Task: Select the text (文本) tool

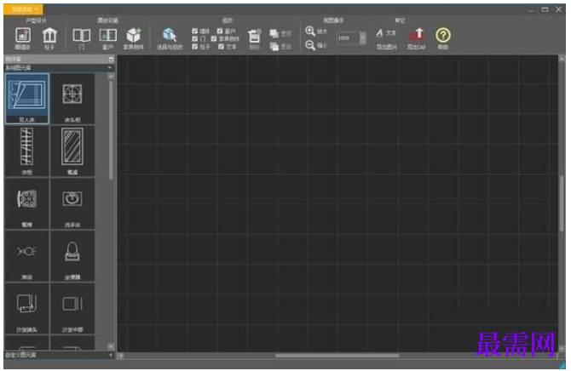Action: coord(386,33)
